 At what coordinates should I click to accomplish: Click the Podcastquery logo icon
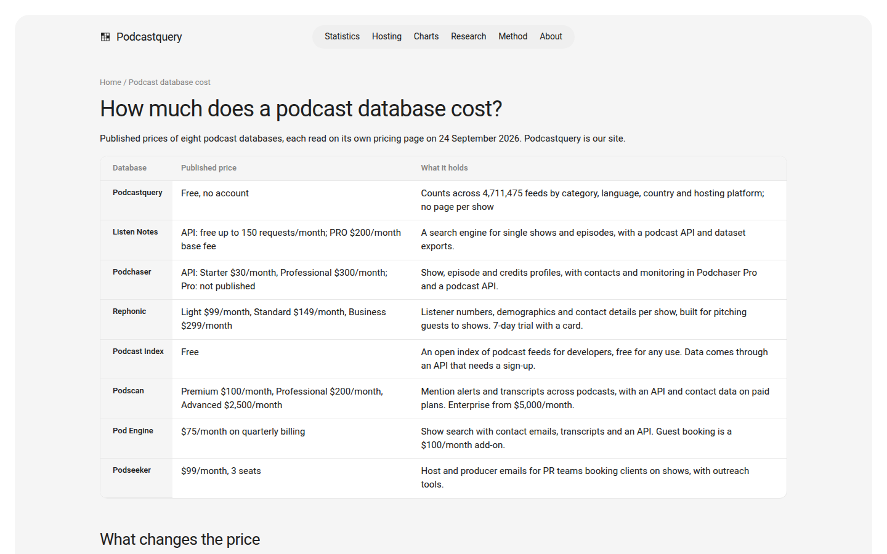pyautogui.click(x=105, y=37)
